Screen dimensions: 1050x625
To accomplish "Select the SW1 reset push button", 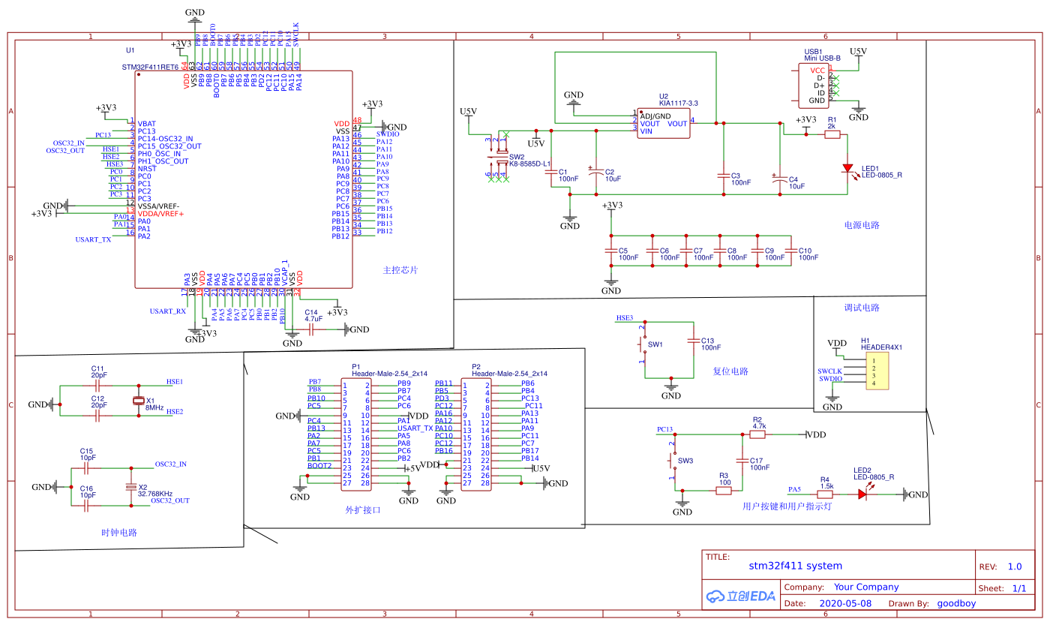I will pyautogui.click(x=643, y=345).
